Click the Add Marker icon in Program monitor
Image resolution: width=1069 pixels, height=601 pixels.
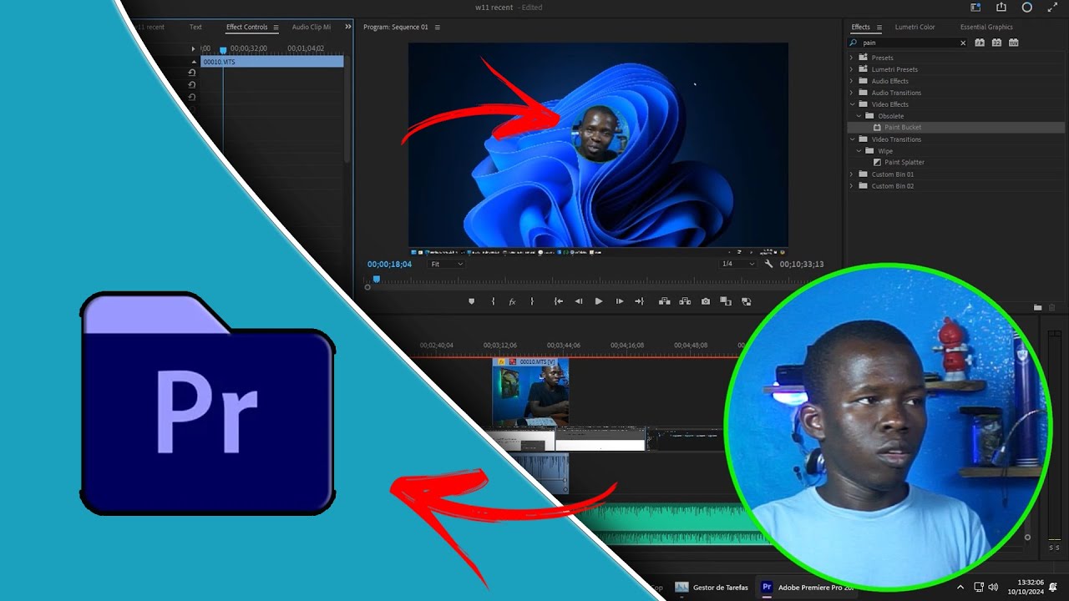471,301
